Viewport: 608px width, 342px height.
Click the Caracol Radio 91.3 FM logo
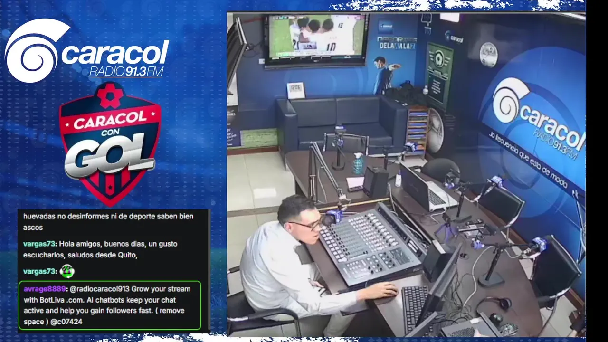point(86,51)
